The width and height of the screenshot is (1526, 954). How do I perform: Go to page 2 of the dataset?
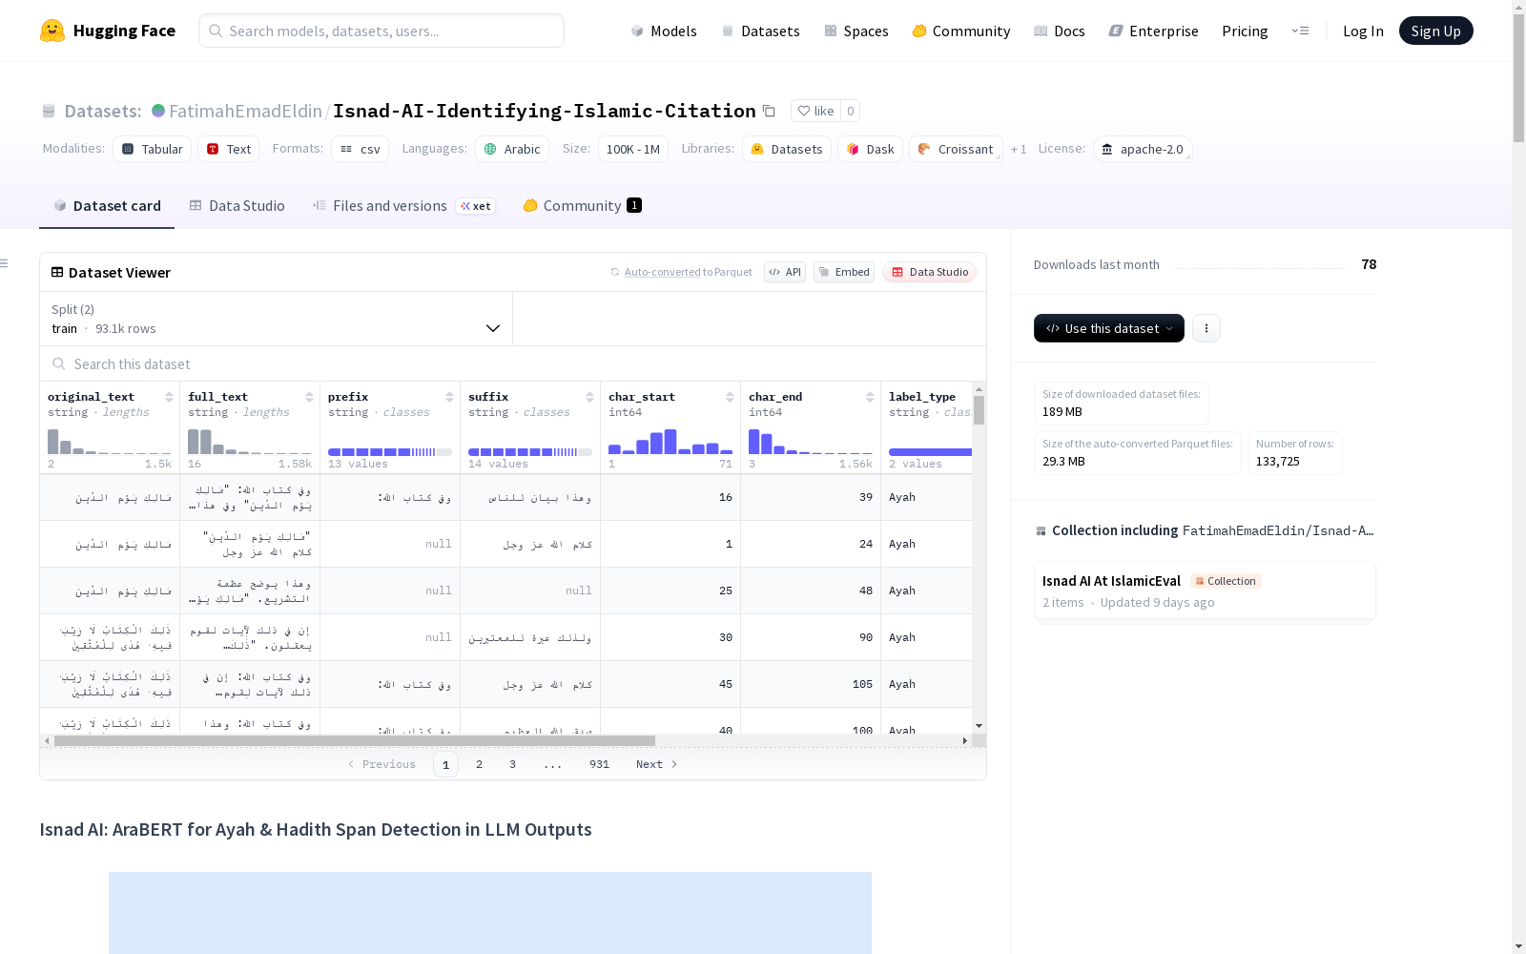coord(479,764)
